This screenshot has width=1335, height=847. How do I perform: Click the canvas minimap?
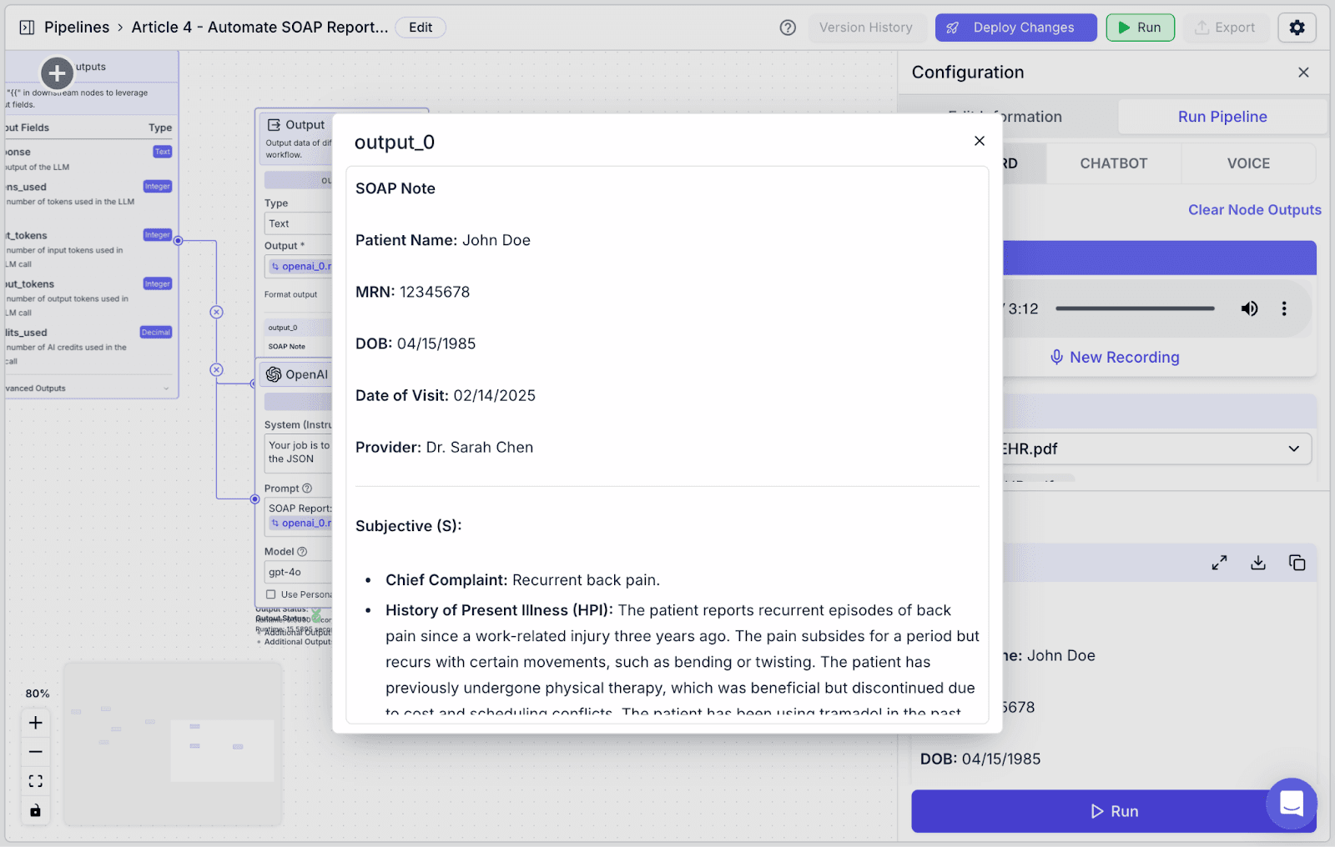click(172, 743)
